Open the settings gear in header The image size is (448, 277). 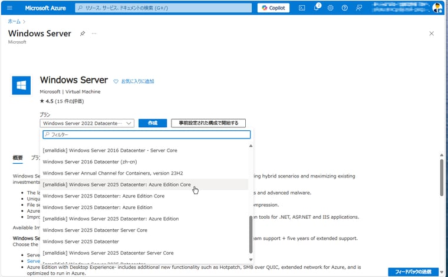coord(330,8)
